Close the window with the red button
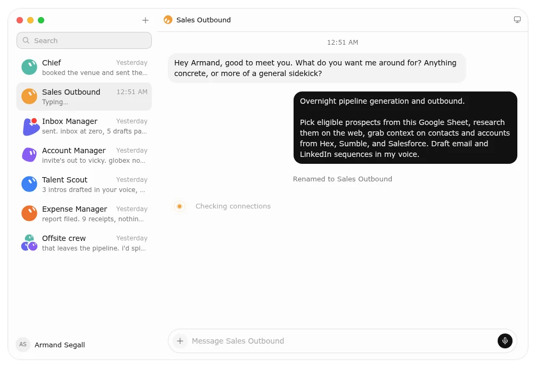536x367 pixels. 20,20
